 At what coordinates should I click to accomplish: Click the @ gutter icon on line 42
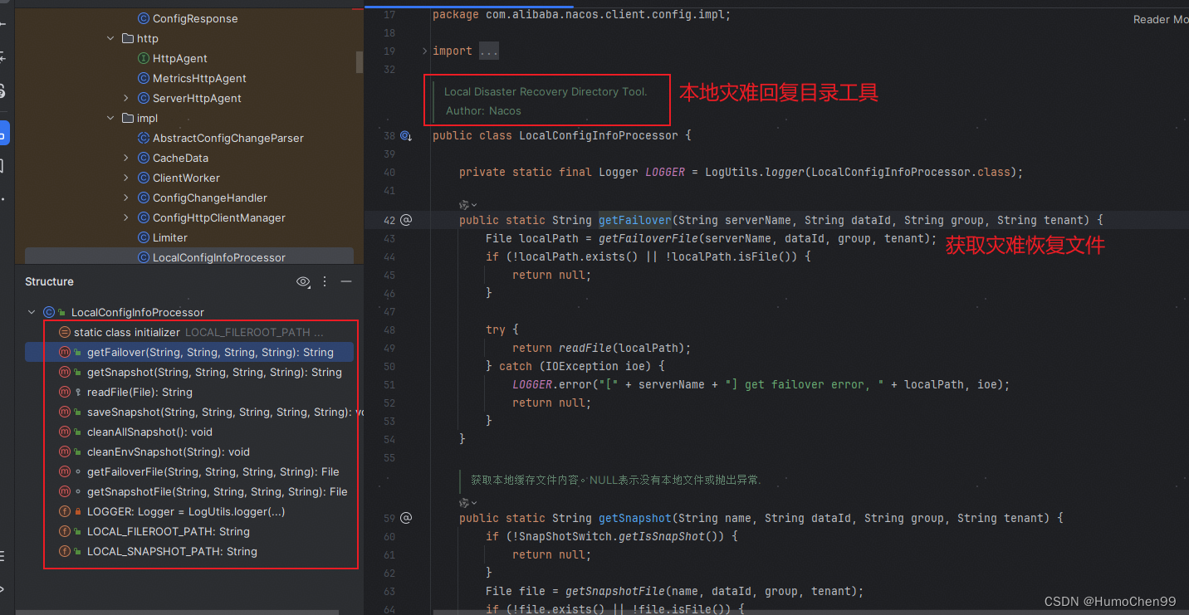coord(406,220)
